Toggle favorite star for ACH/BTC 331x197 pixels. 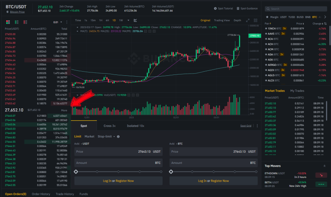pyautogui.click(x=266, y=44)
